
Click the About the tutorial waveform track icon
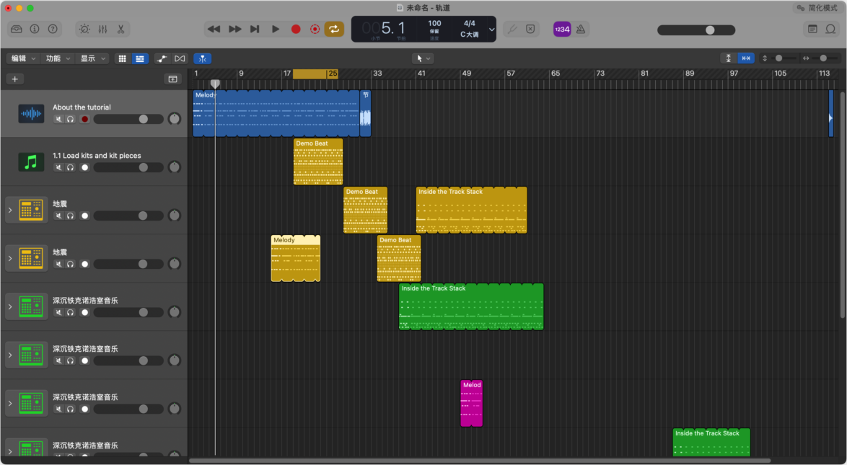click(31, 113)
